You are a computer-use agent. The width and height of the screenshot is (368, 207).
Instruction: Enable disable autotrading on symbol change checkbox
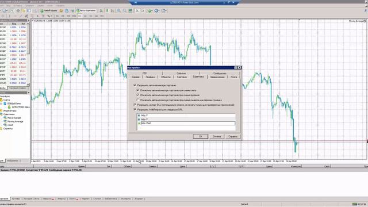pos(138,100)
